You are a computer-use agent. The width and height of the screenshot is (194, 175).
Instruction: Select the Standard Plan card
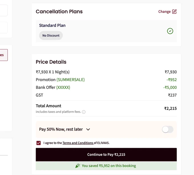106,31
